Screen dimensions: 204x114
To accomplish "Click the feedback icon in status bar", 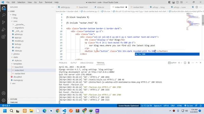I will [196, 105].
